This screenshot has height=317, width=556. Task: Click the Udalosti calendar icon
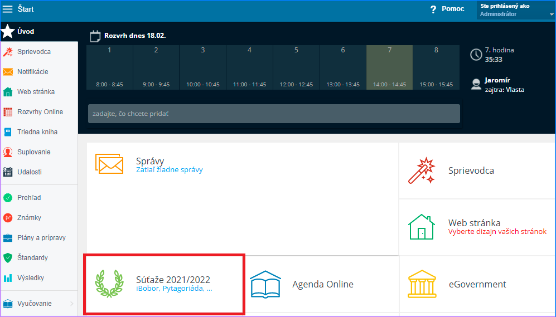click(8, 172)
